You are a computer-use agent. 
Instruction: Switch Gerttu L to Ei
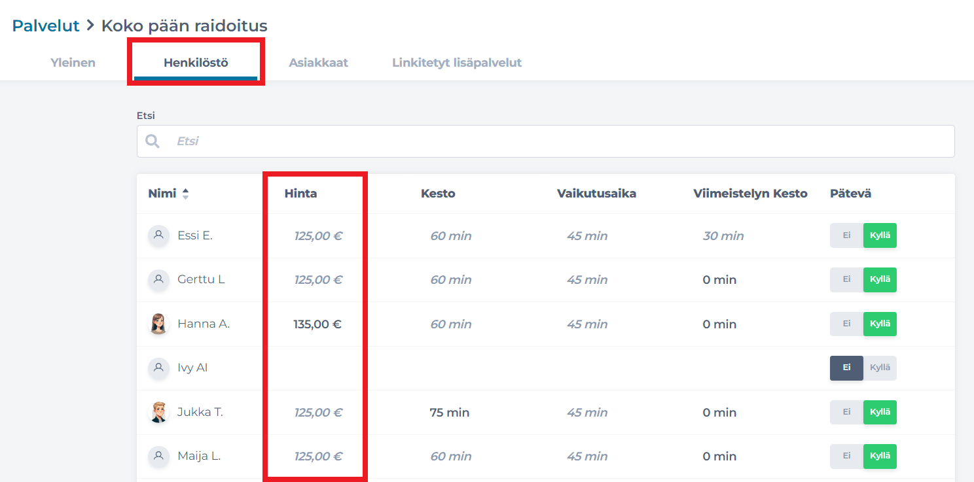click(846, 280)
